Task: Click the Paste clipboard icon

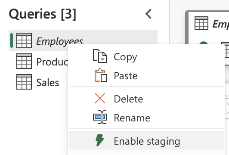Action: (101, 75)
